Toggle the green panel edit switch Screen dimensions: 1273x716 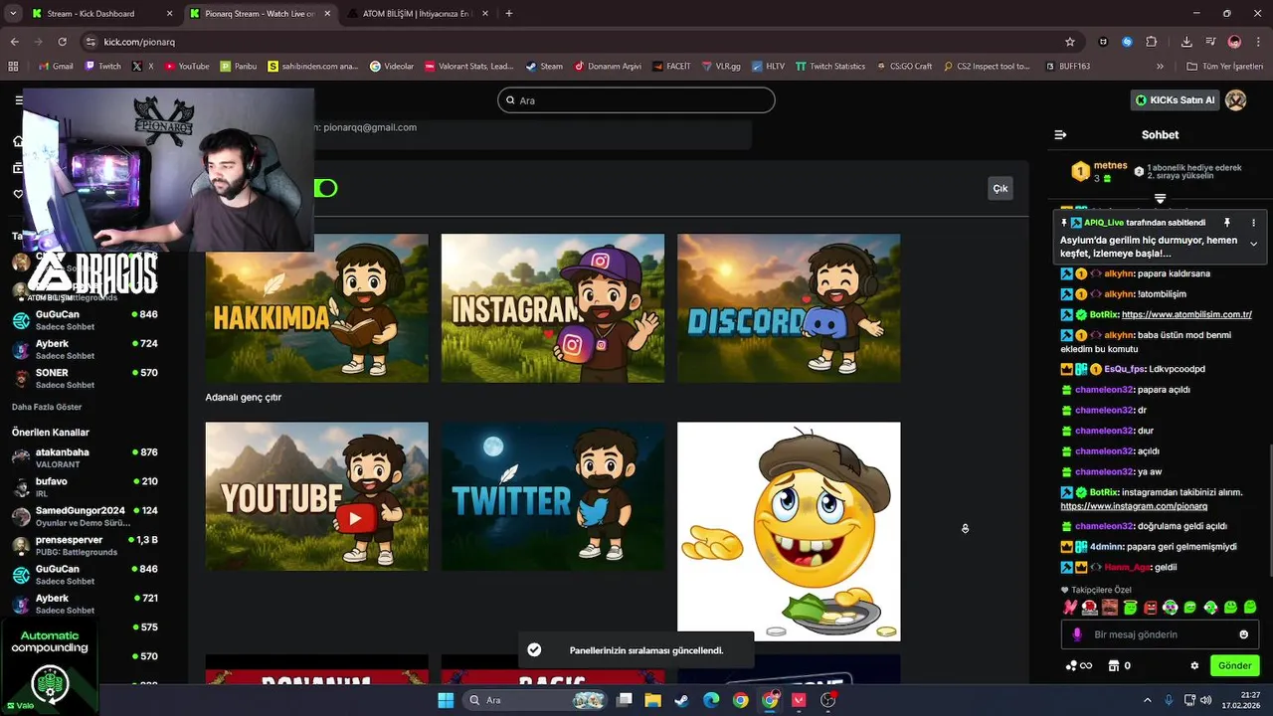point(325,188)
